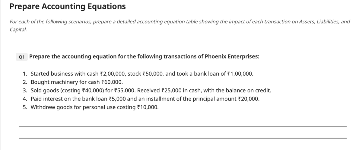Click the italic instruction paragraph's first line
This screenshot has width=362, height=150.
coord(179,22)
